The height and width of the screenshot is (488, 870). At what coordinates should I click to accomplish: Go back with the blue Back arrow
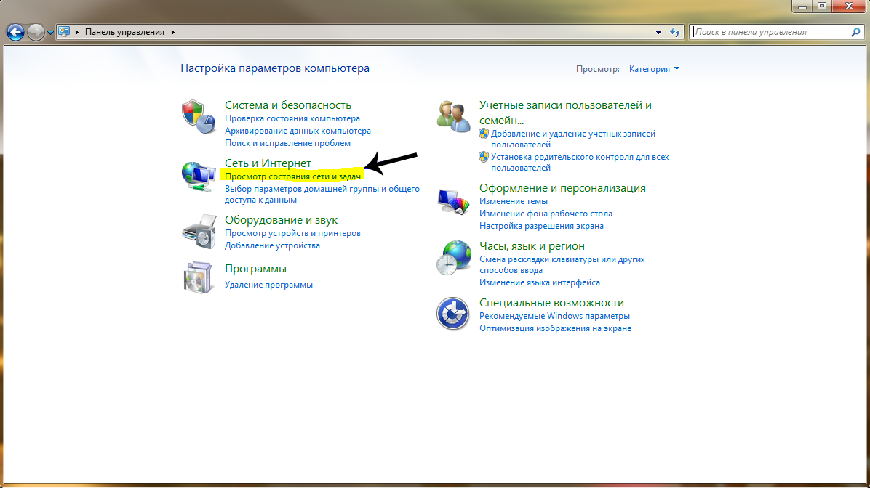pyautogui.click(x=15, y=32)
